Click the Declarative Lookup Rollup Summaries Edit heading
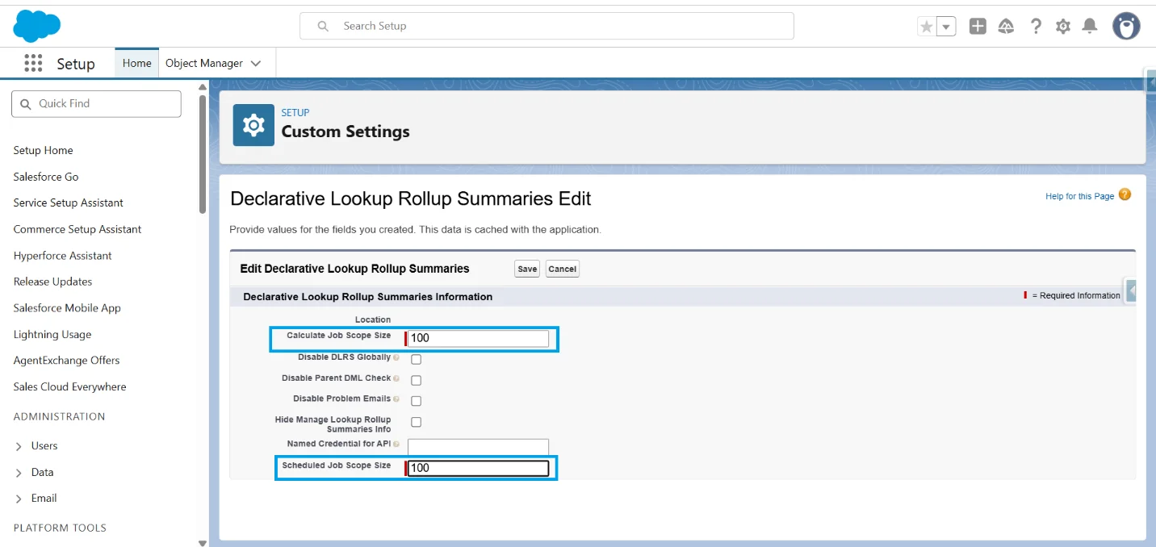Viewport: 1156px width, 547px height. tap(411, 198)
